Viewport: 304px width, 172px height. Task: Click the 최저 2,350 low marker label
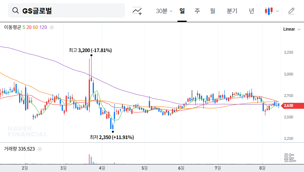click(x=112, y=137)
